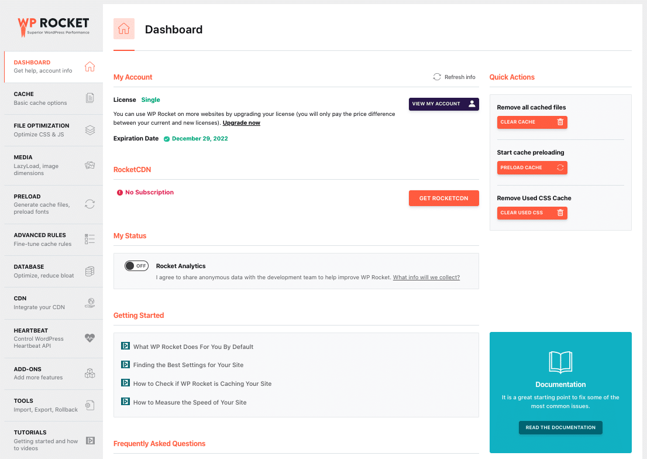Follow the Upgrade now link

click(x=242, y=123)
